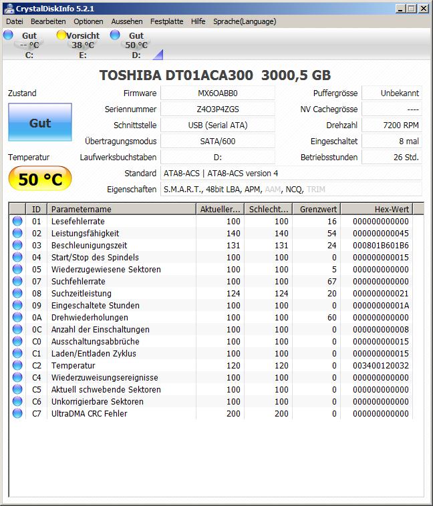Screen dimensions: 433x506
Task: Maximize the CrystalDiskInfo window
Action: (x=412, y=9)
